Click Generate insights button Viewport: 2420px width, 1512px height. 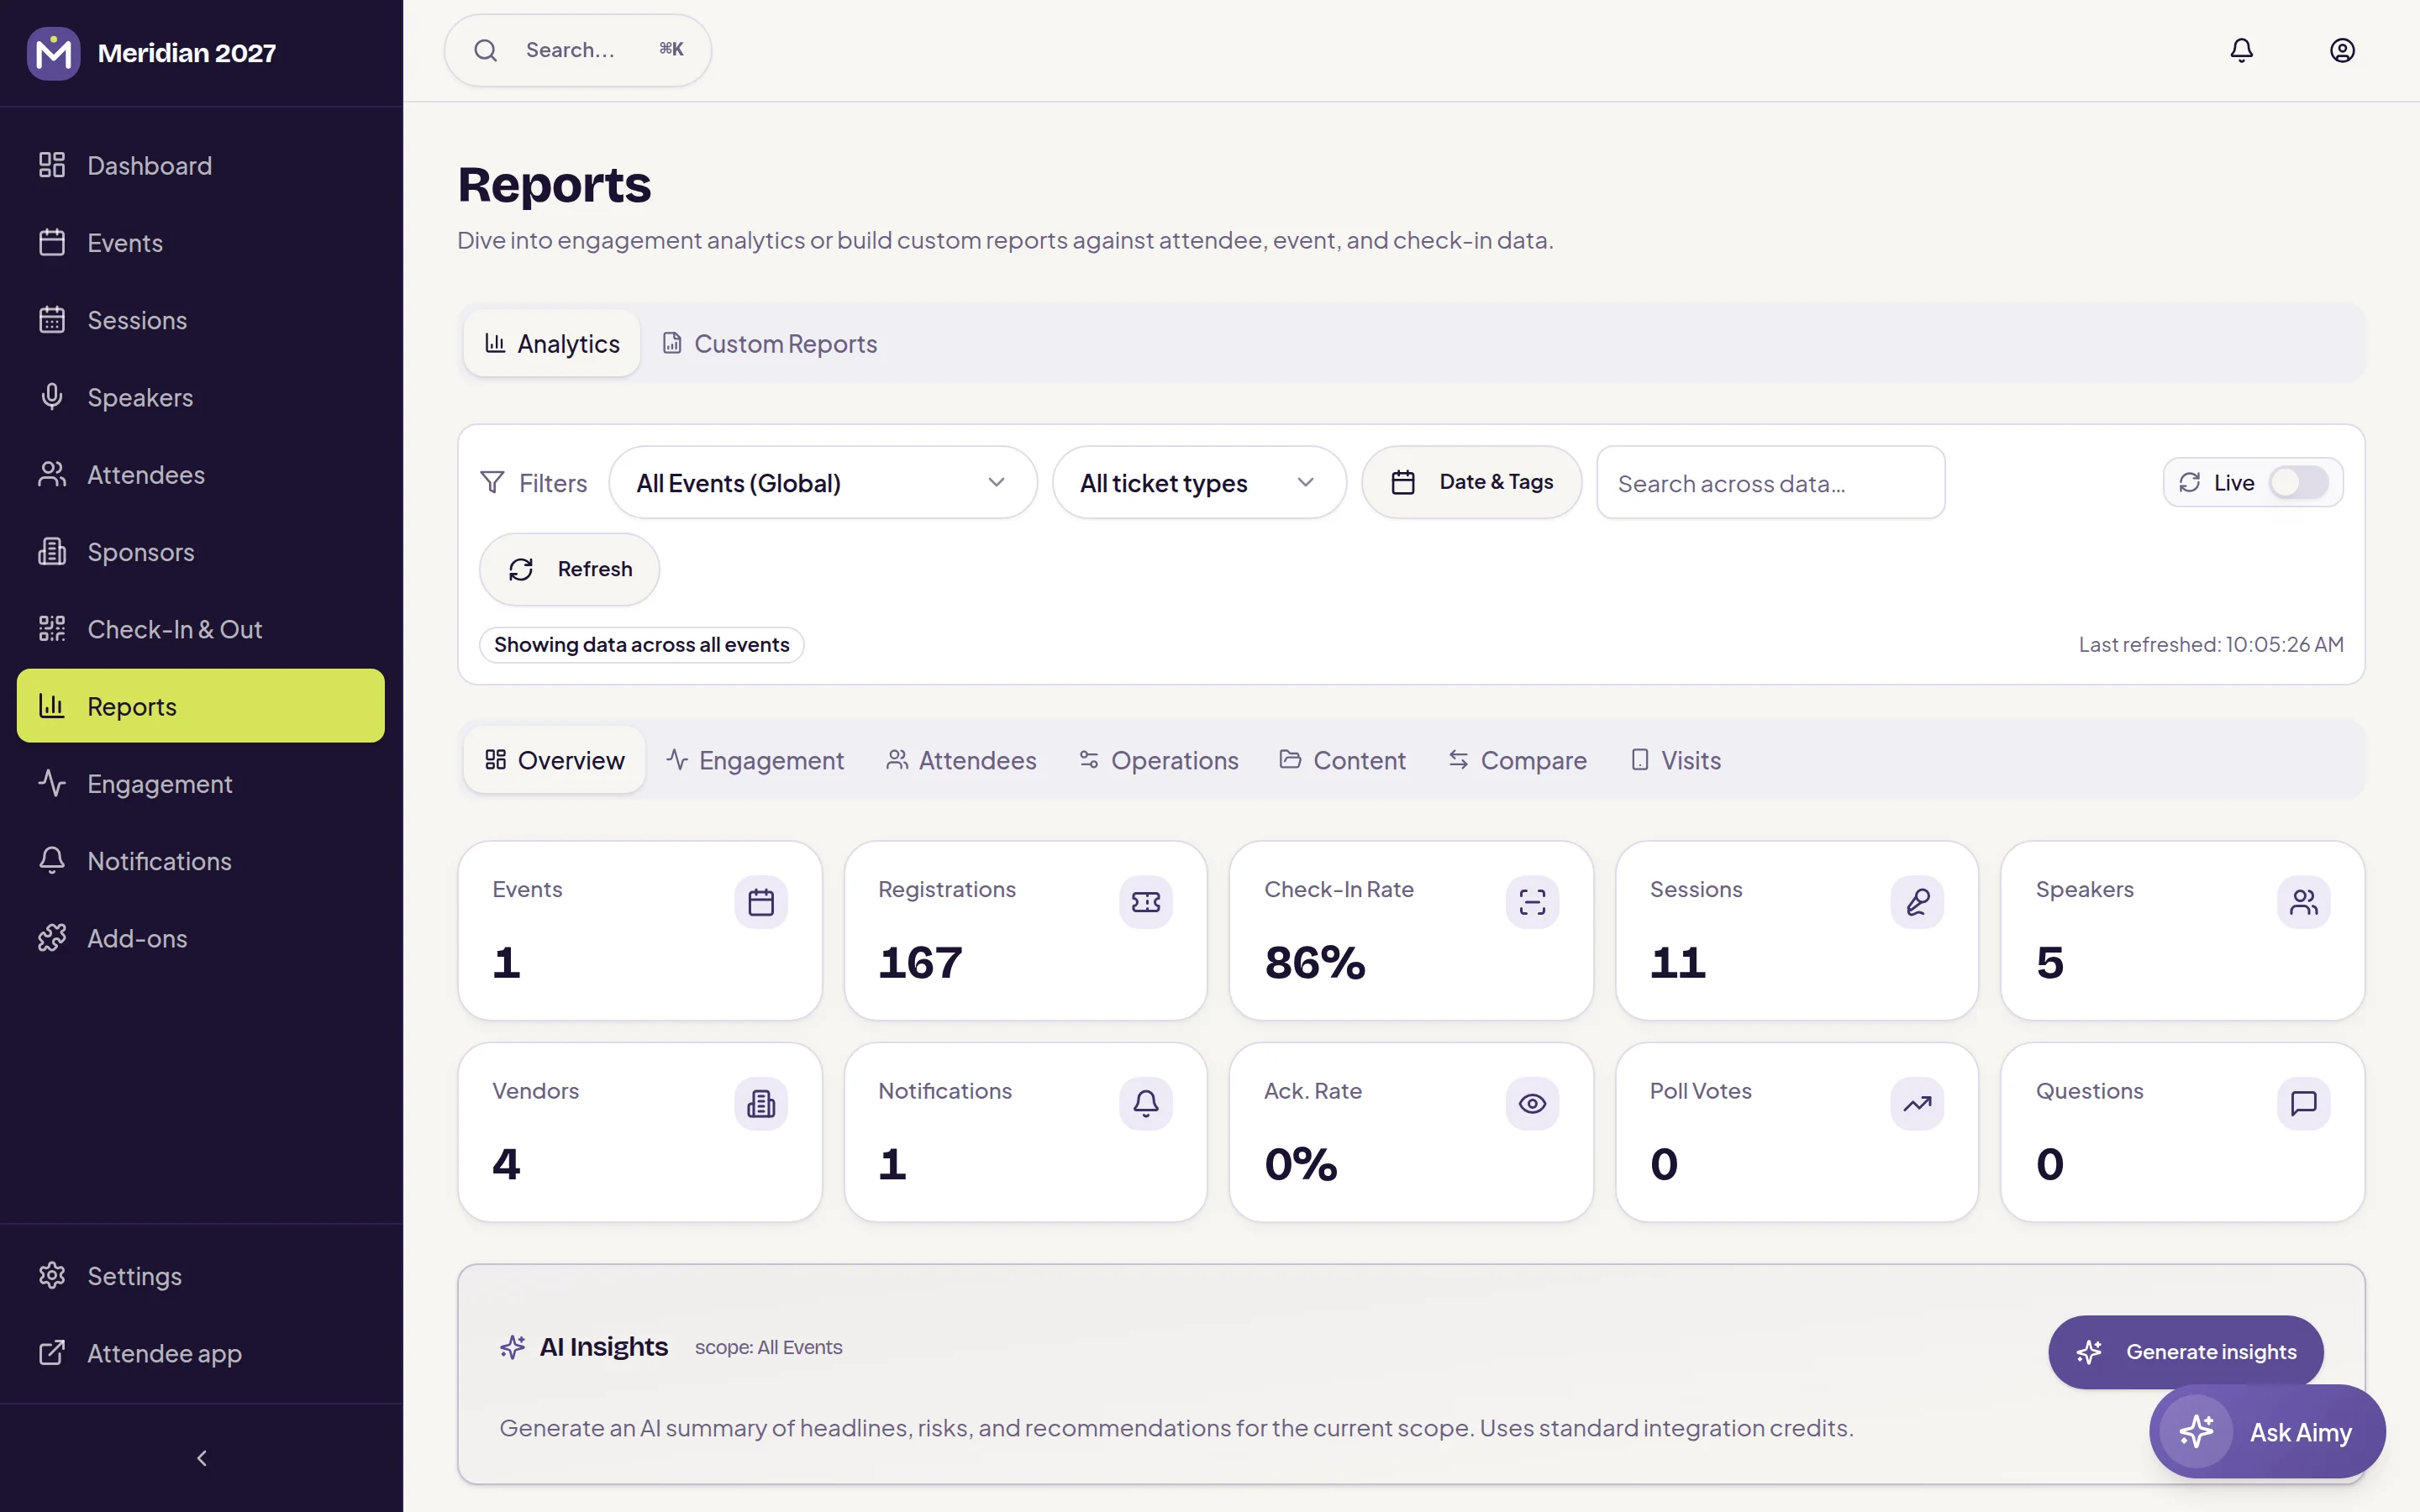coord(2186,1352)
